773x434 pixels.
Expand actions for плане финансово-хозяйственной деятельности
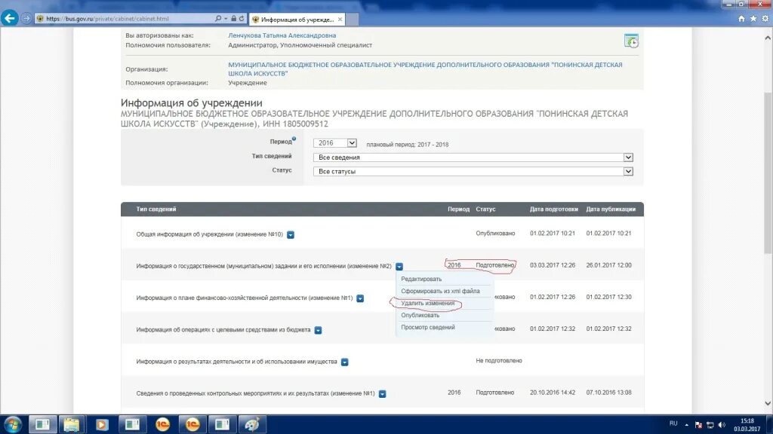pyautogui.click(x=360, y=298)
